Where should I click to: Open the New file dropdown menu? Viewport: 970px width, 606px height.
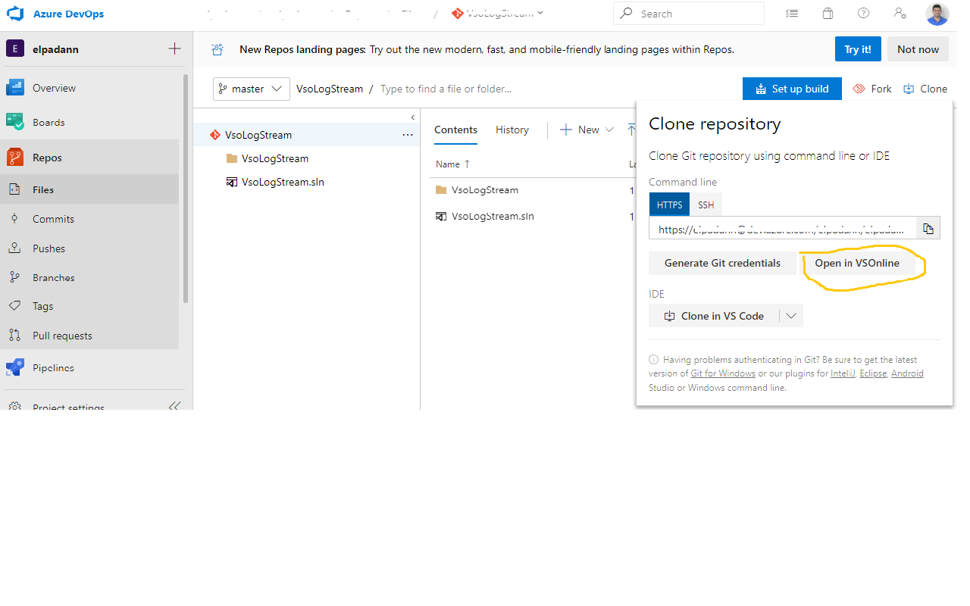[x=586, y=130]
